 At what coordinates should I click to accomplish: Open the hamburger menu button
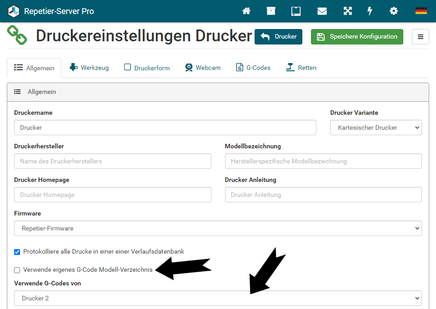point(421,37)
